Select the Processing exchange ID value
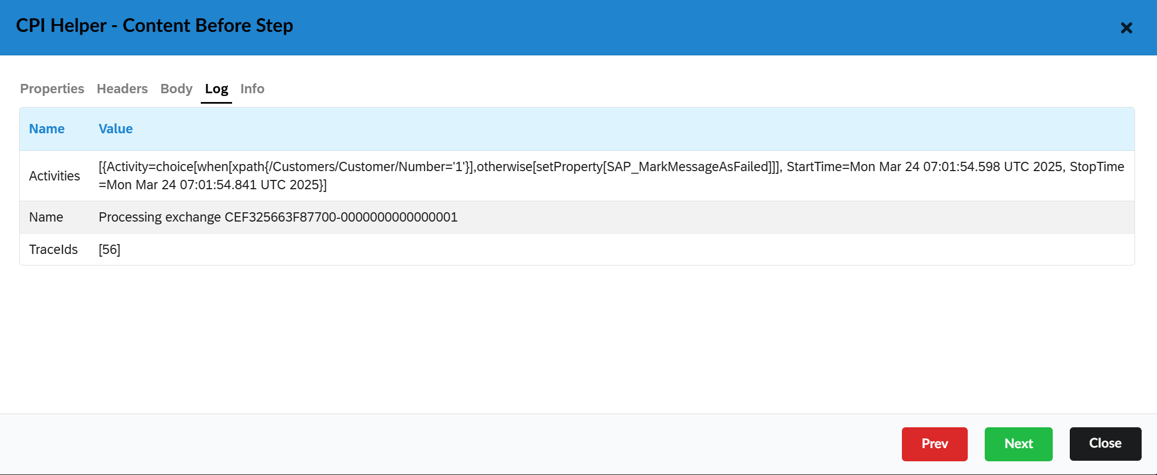 pos(278,217)
